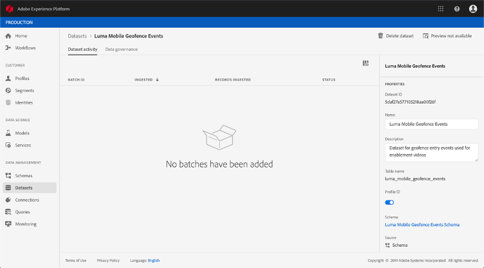Screen dimensions: 484x268
Task: Click the Status column header
Action: (328, 79)
